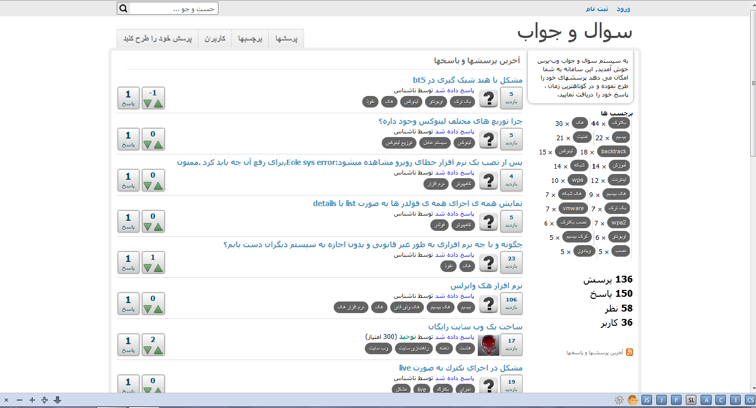Image resolution: width=756 pixels, height=408 pixels.
Task: Click the target icon in bottom-left bar
Action: (45, 400)
